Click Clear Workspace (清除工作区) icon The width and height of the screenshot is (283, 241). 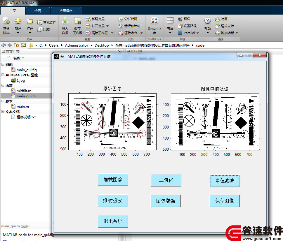(88, 33)
